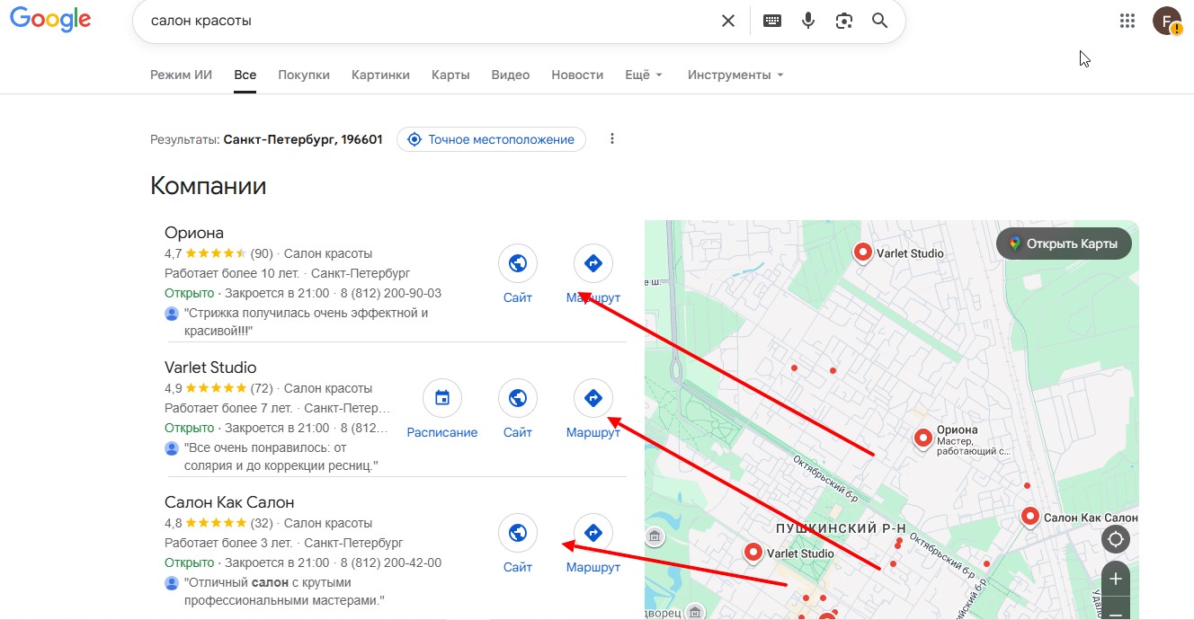The width and height of the screenshot is (1194, 620).
Task: Switch to the Картинки tab
Action: tap(380, 75)
